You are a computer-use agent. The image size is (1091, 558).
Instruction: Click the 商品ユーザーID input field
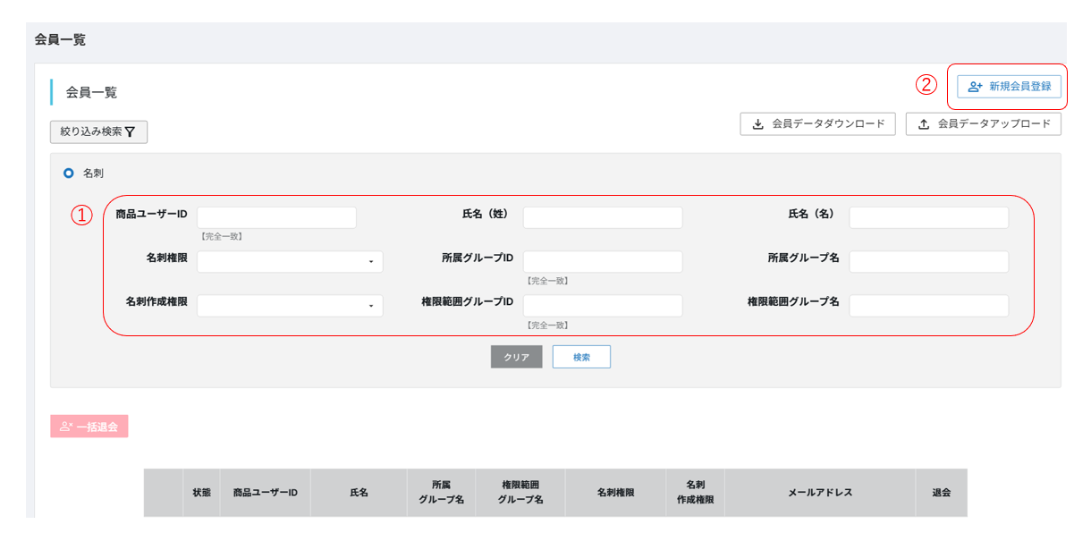(x=276, y=217)
